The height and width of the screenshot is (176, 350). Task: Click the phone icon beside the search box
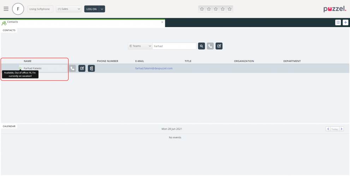click(210, 46)
